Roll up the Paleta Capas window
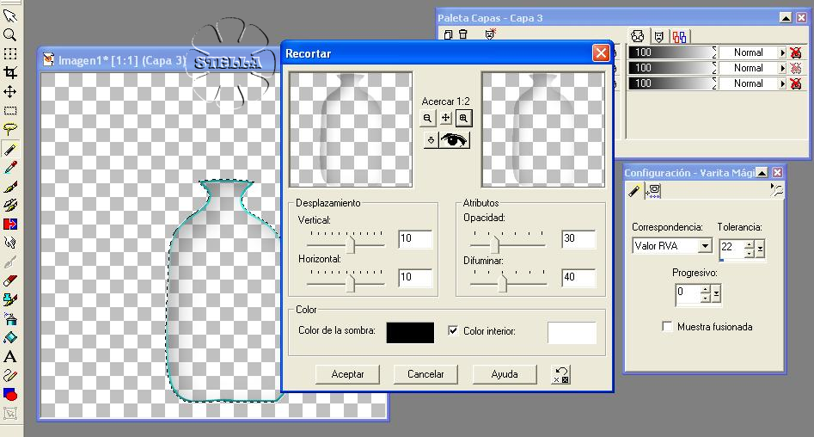The image size is (814, 437). [786, 18]
